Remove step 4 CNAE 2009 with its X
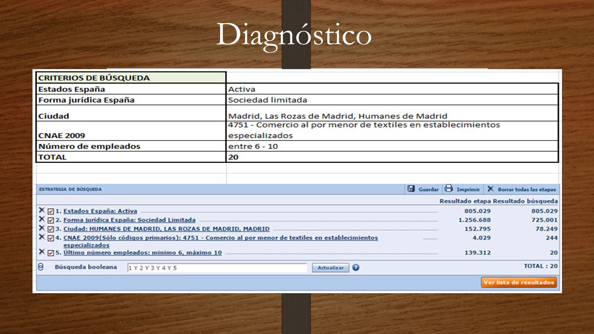 [42, 237]
